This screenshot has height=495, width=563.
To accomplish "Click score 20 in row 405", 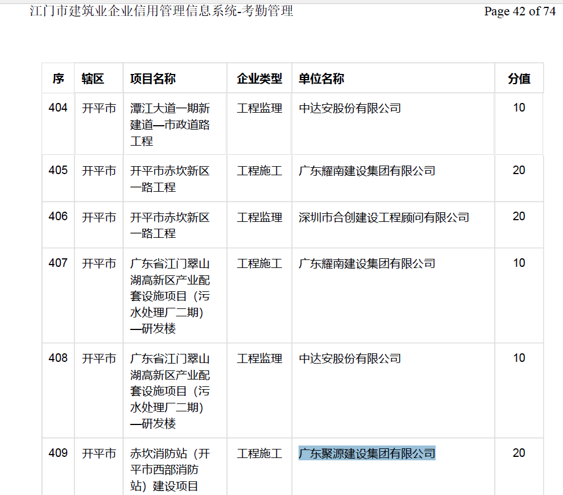I will (x=519, y=170).
